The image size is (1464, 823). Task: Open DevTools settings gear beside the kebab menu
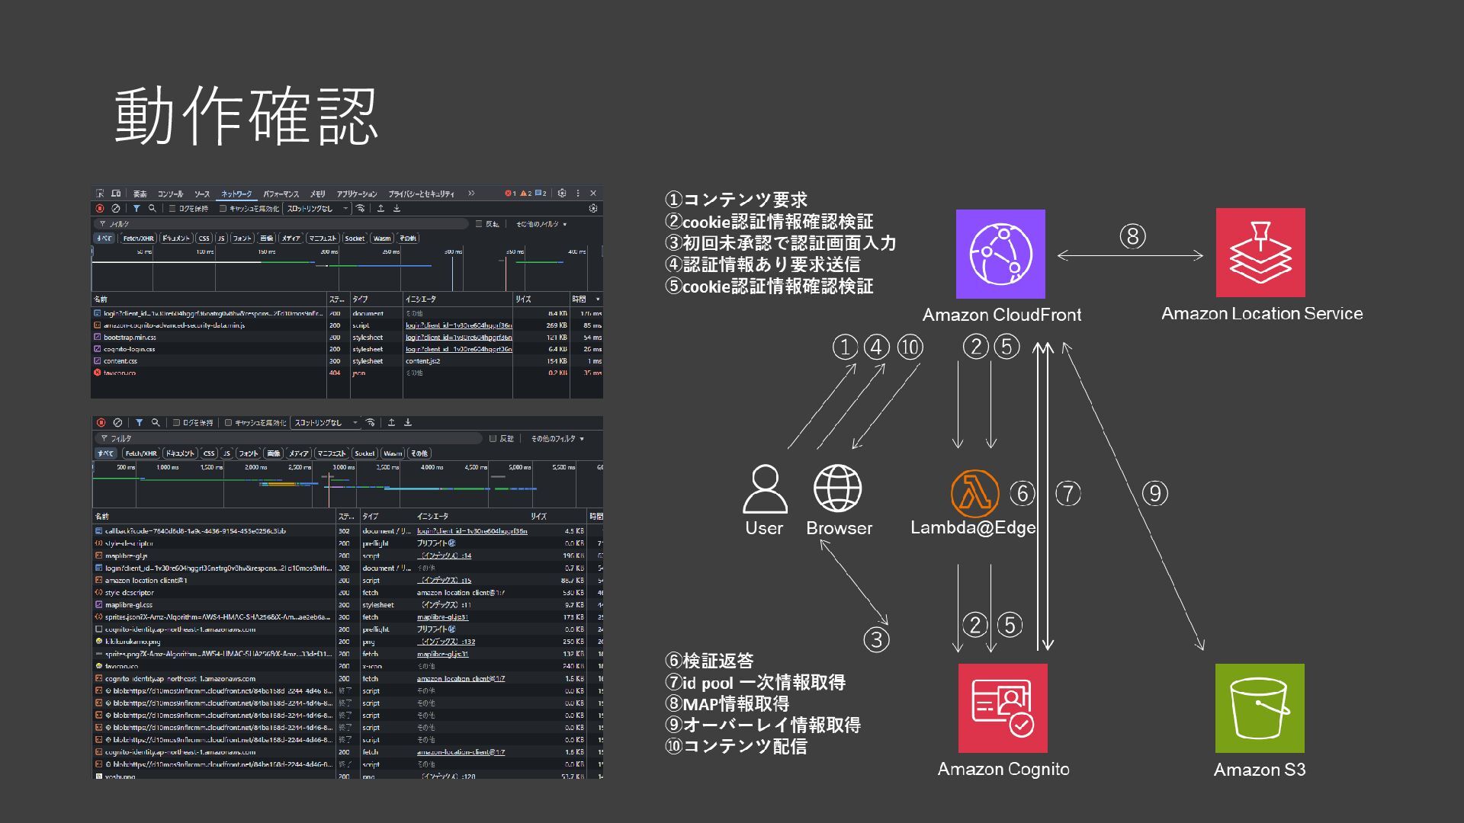(x=562, y=194)
